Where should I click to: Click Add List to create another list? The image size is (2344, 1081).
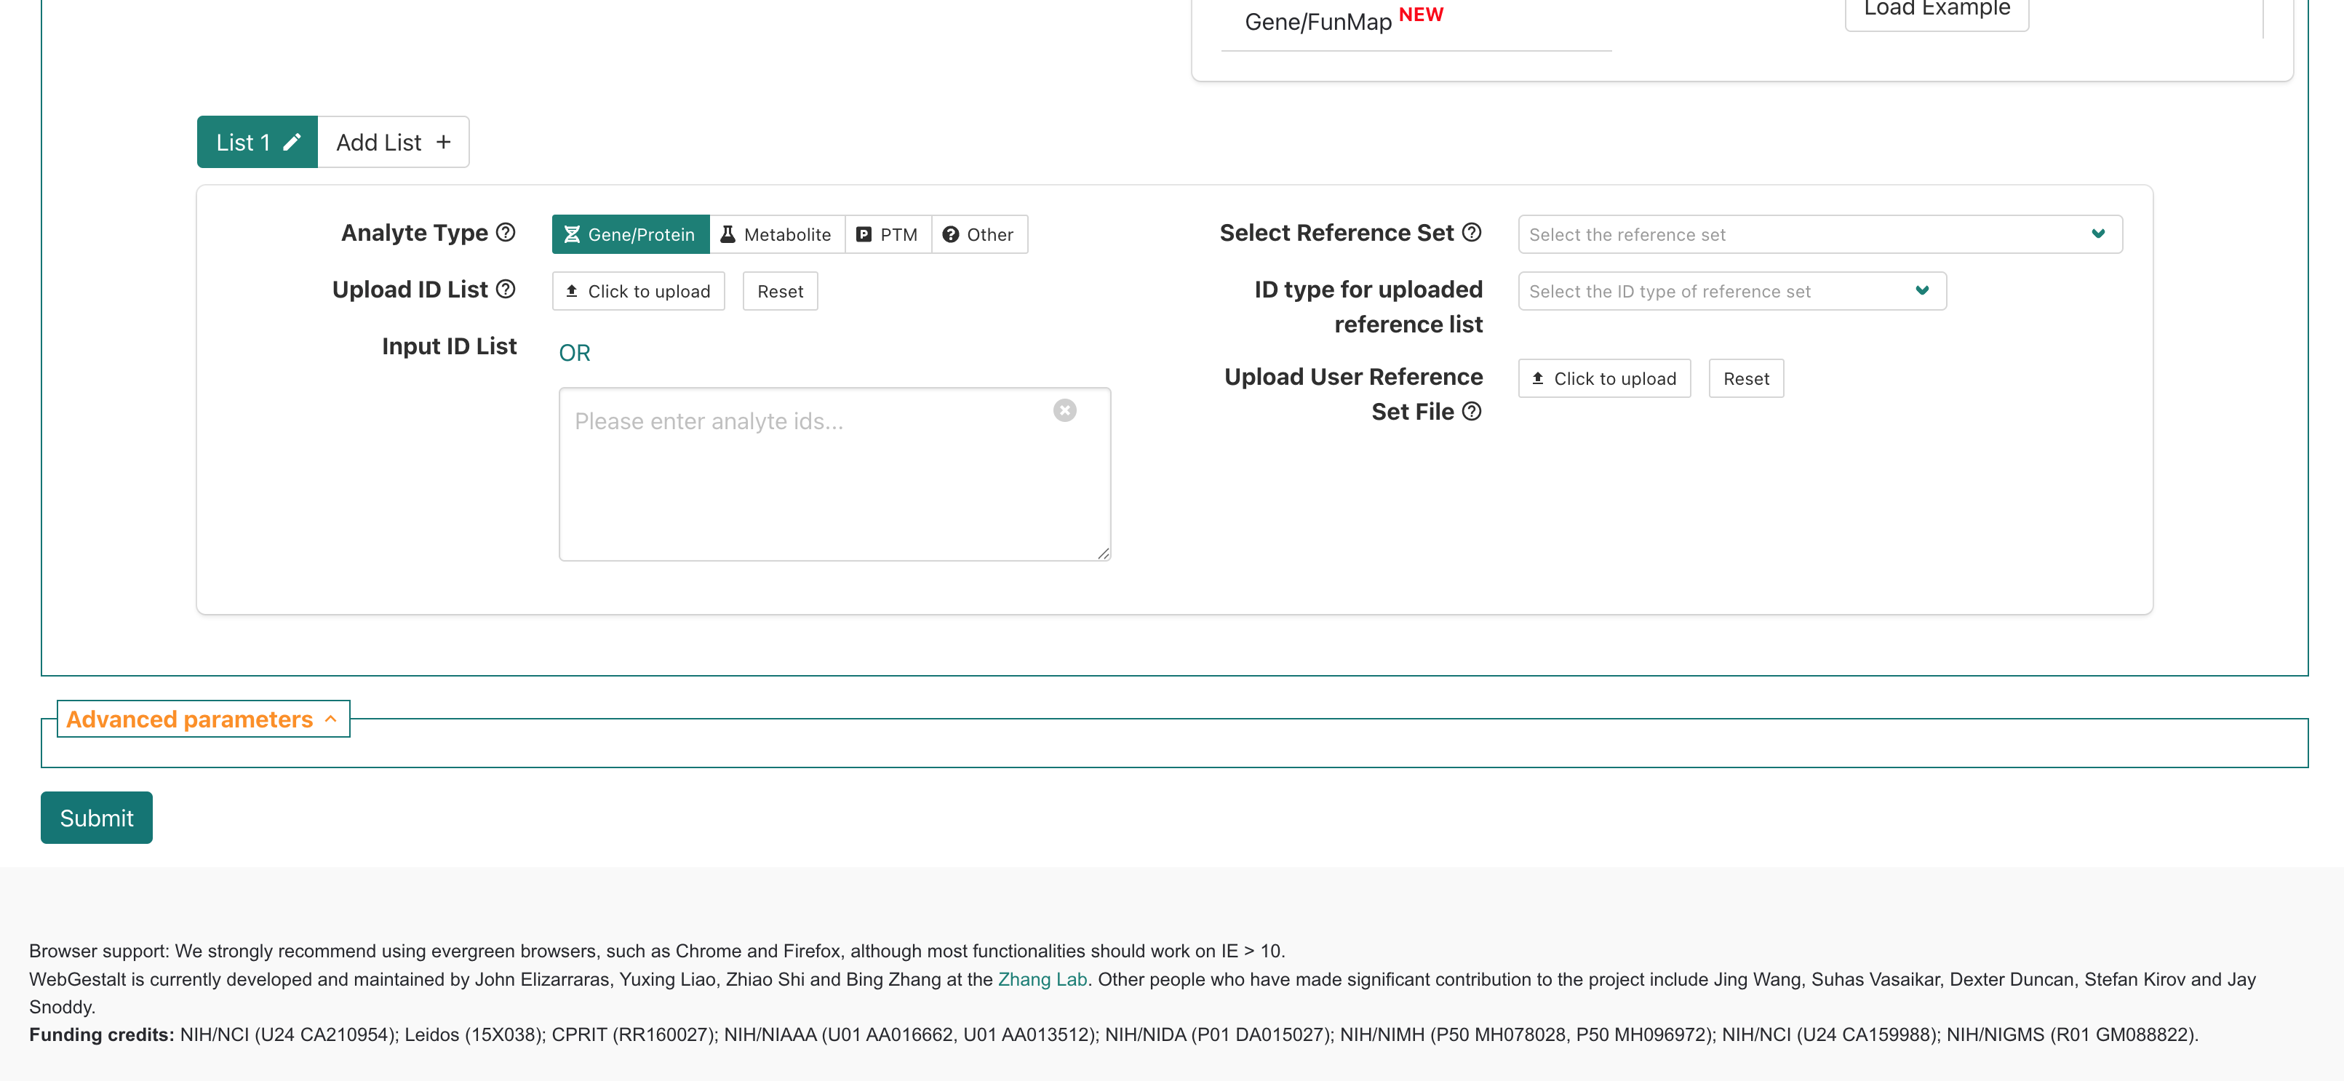pos(393,142)
